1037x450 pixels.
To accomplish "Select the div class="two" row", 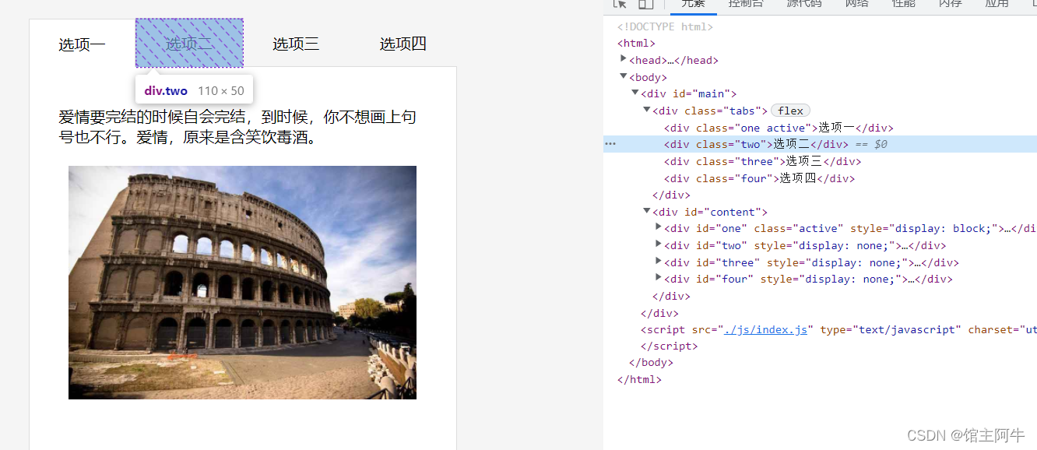I will click(820, 144).
